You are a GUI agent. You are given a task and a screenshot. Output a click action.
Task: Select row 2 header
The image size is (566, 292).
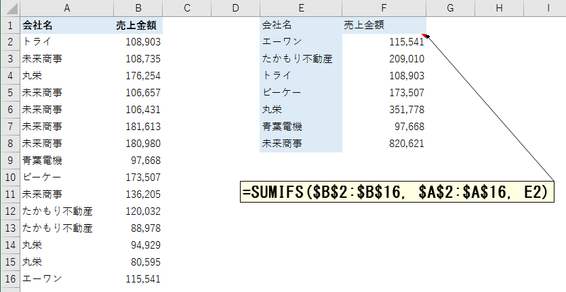click(x=10, y=42)
